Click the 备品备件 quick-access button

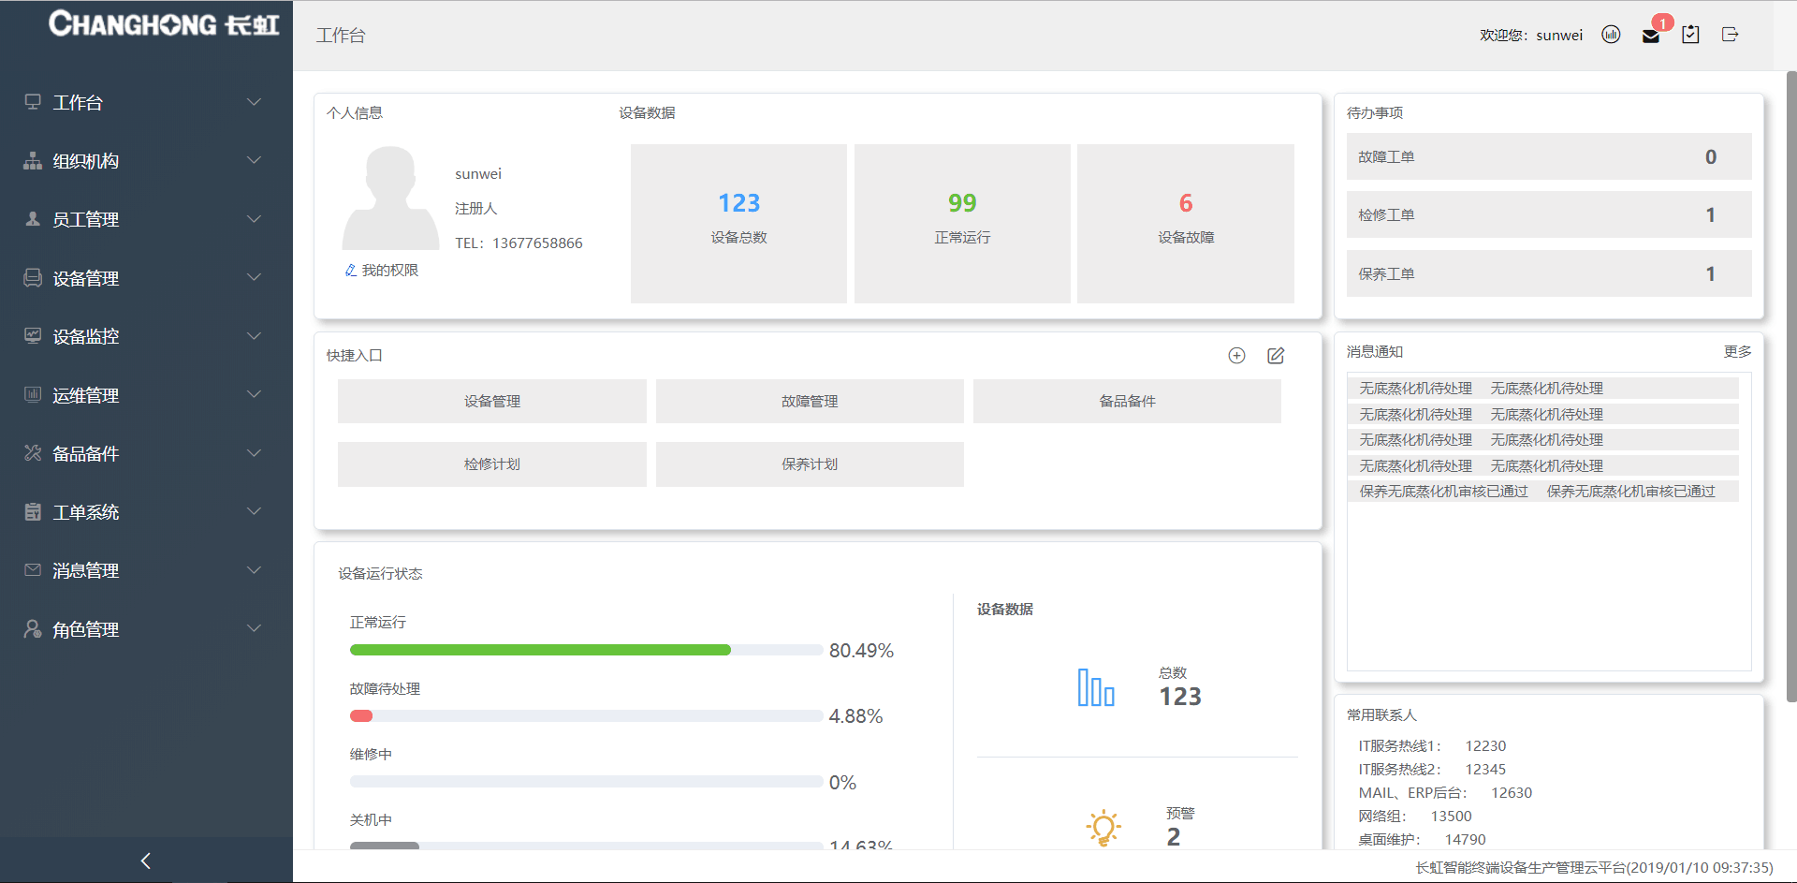[1127, 401]
